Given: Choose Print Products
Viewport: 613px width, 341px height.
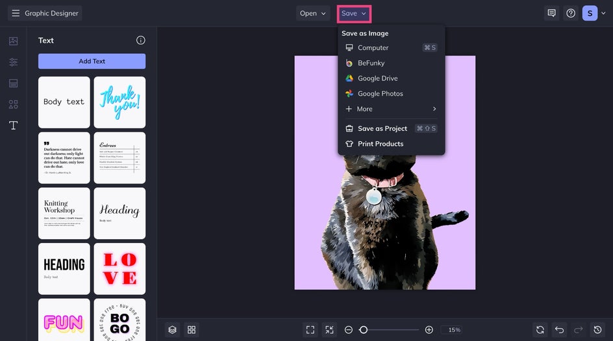Looking at the screenshot, I should 391,143.
